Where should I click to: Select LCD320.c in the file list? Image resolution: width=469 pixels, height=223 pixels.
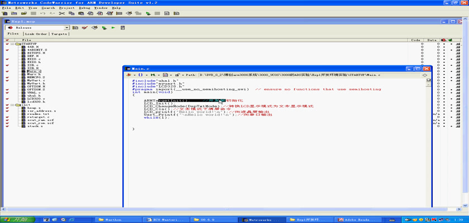pyautogui.click(x=36, y=99)
